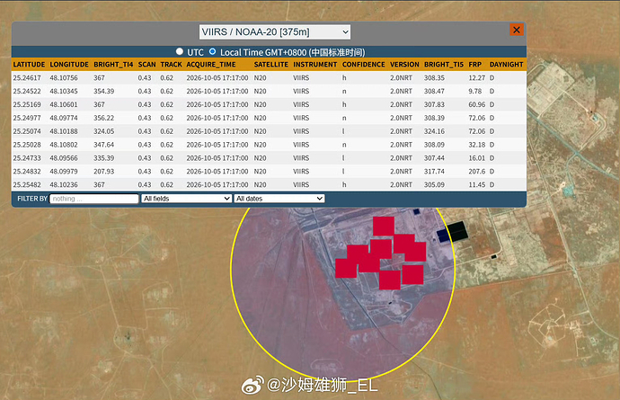The image size is (620, 400).
Task: Click brightness value 335.39
Action: (103, 158)
